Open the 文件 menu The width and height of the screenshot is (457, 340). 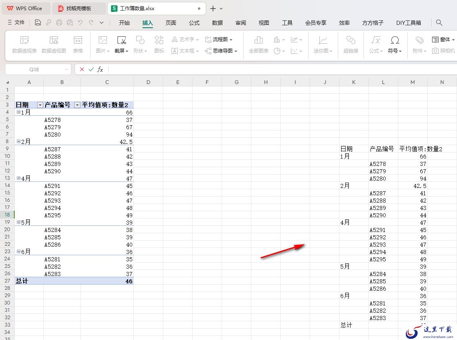pyautogui.click(x=16, y=22)
